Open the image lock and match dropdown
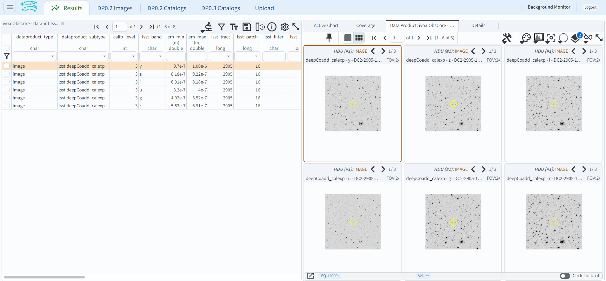606x281 pixels. pos(588,38)
